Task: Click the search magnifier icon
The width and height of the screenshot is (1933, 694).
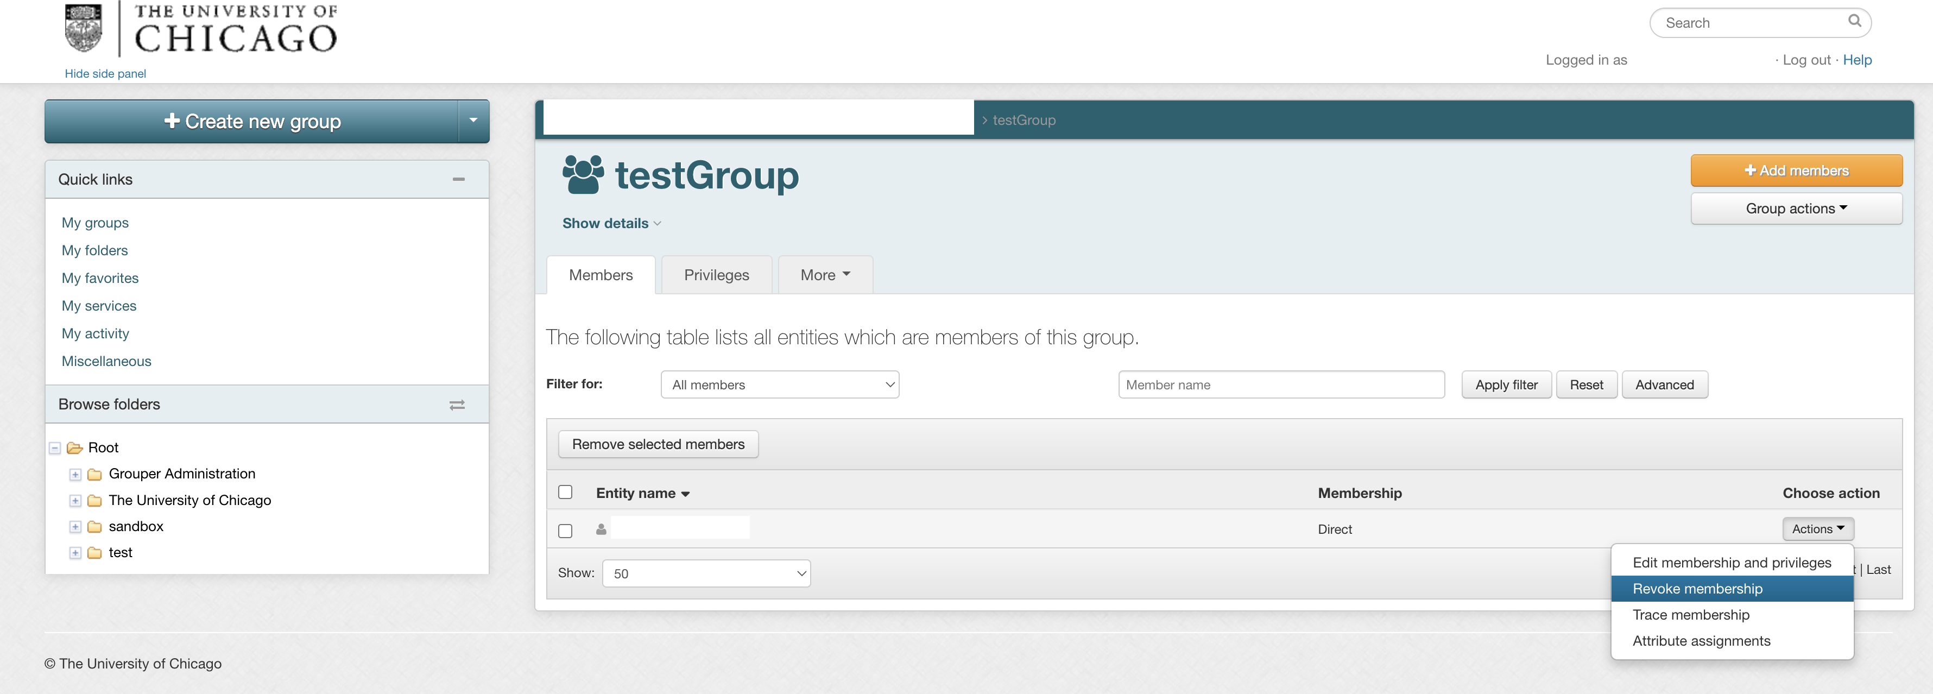Action: (1854, 21)
